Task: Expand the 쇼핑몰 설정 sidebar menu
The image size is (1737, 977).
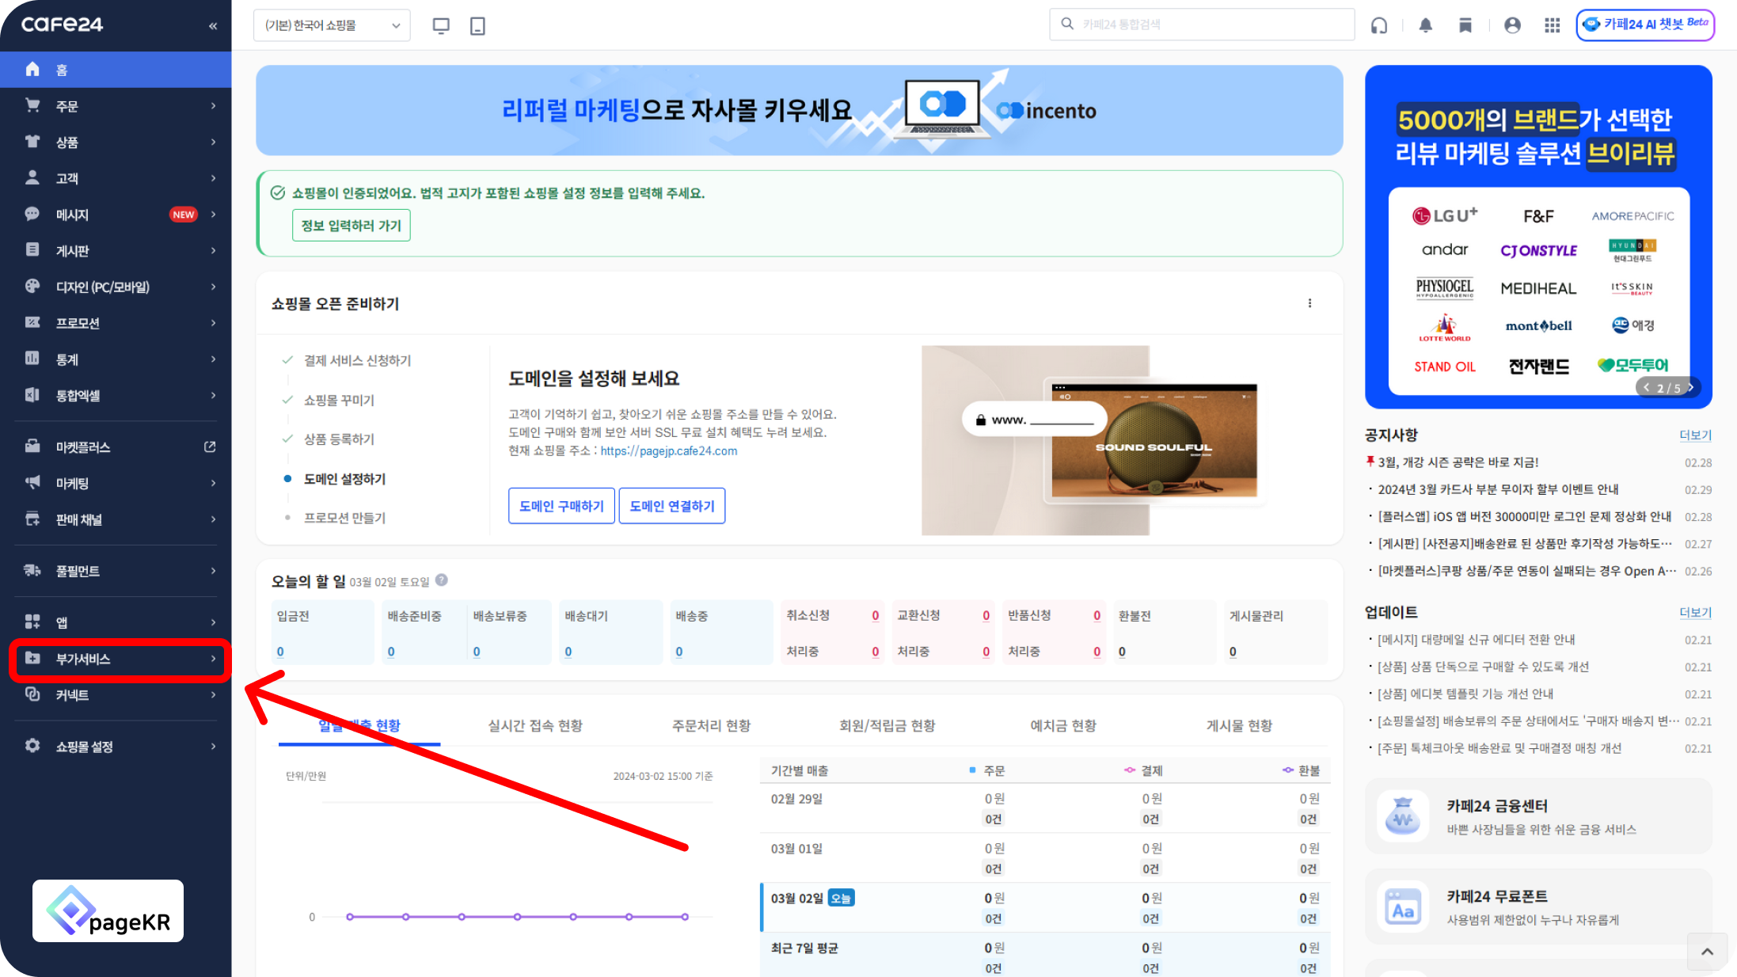Action: point(119,747)
